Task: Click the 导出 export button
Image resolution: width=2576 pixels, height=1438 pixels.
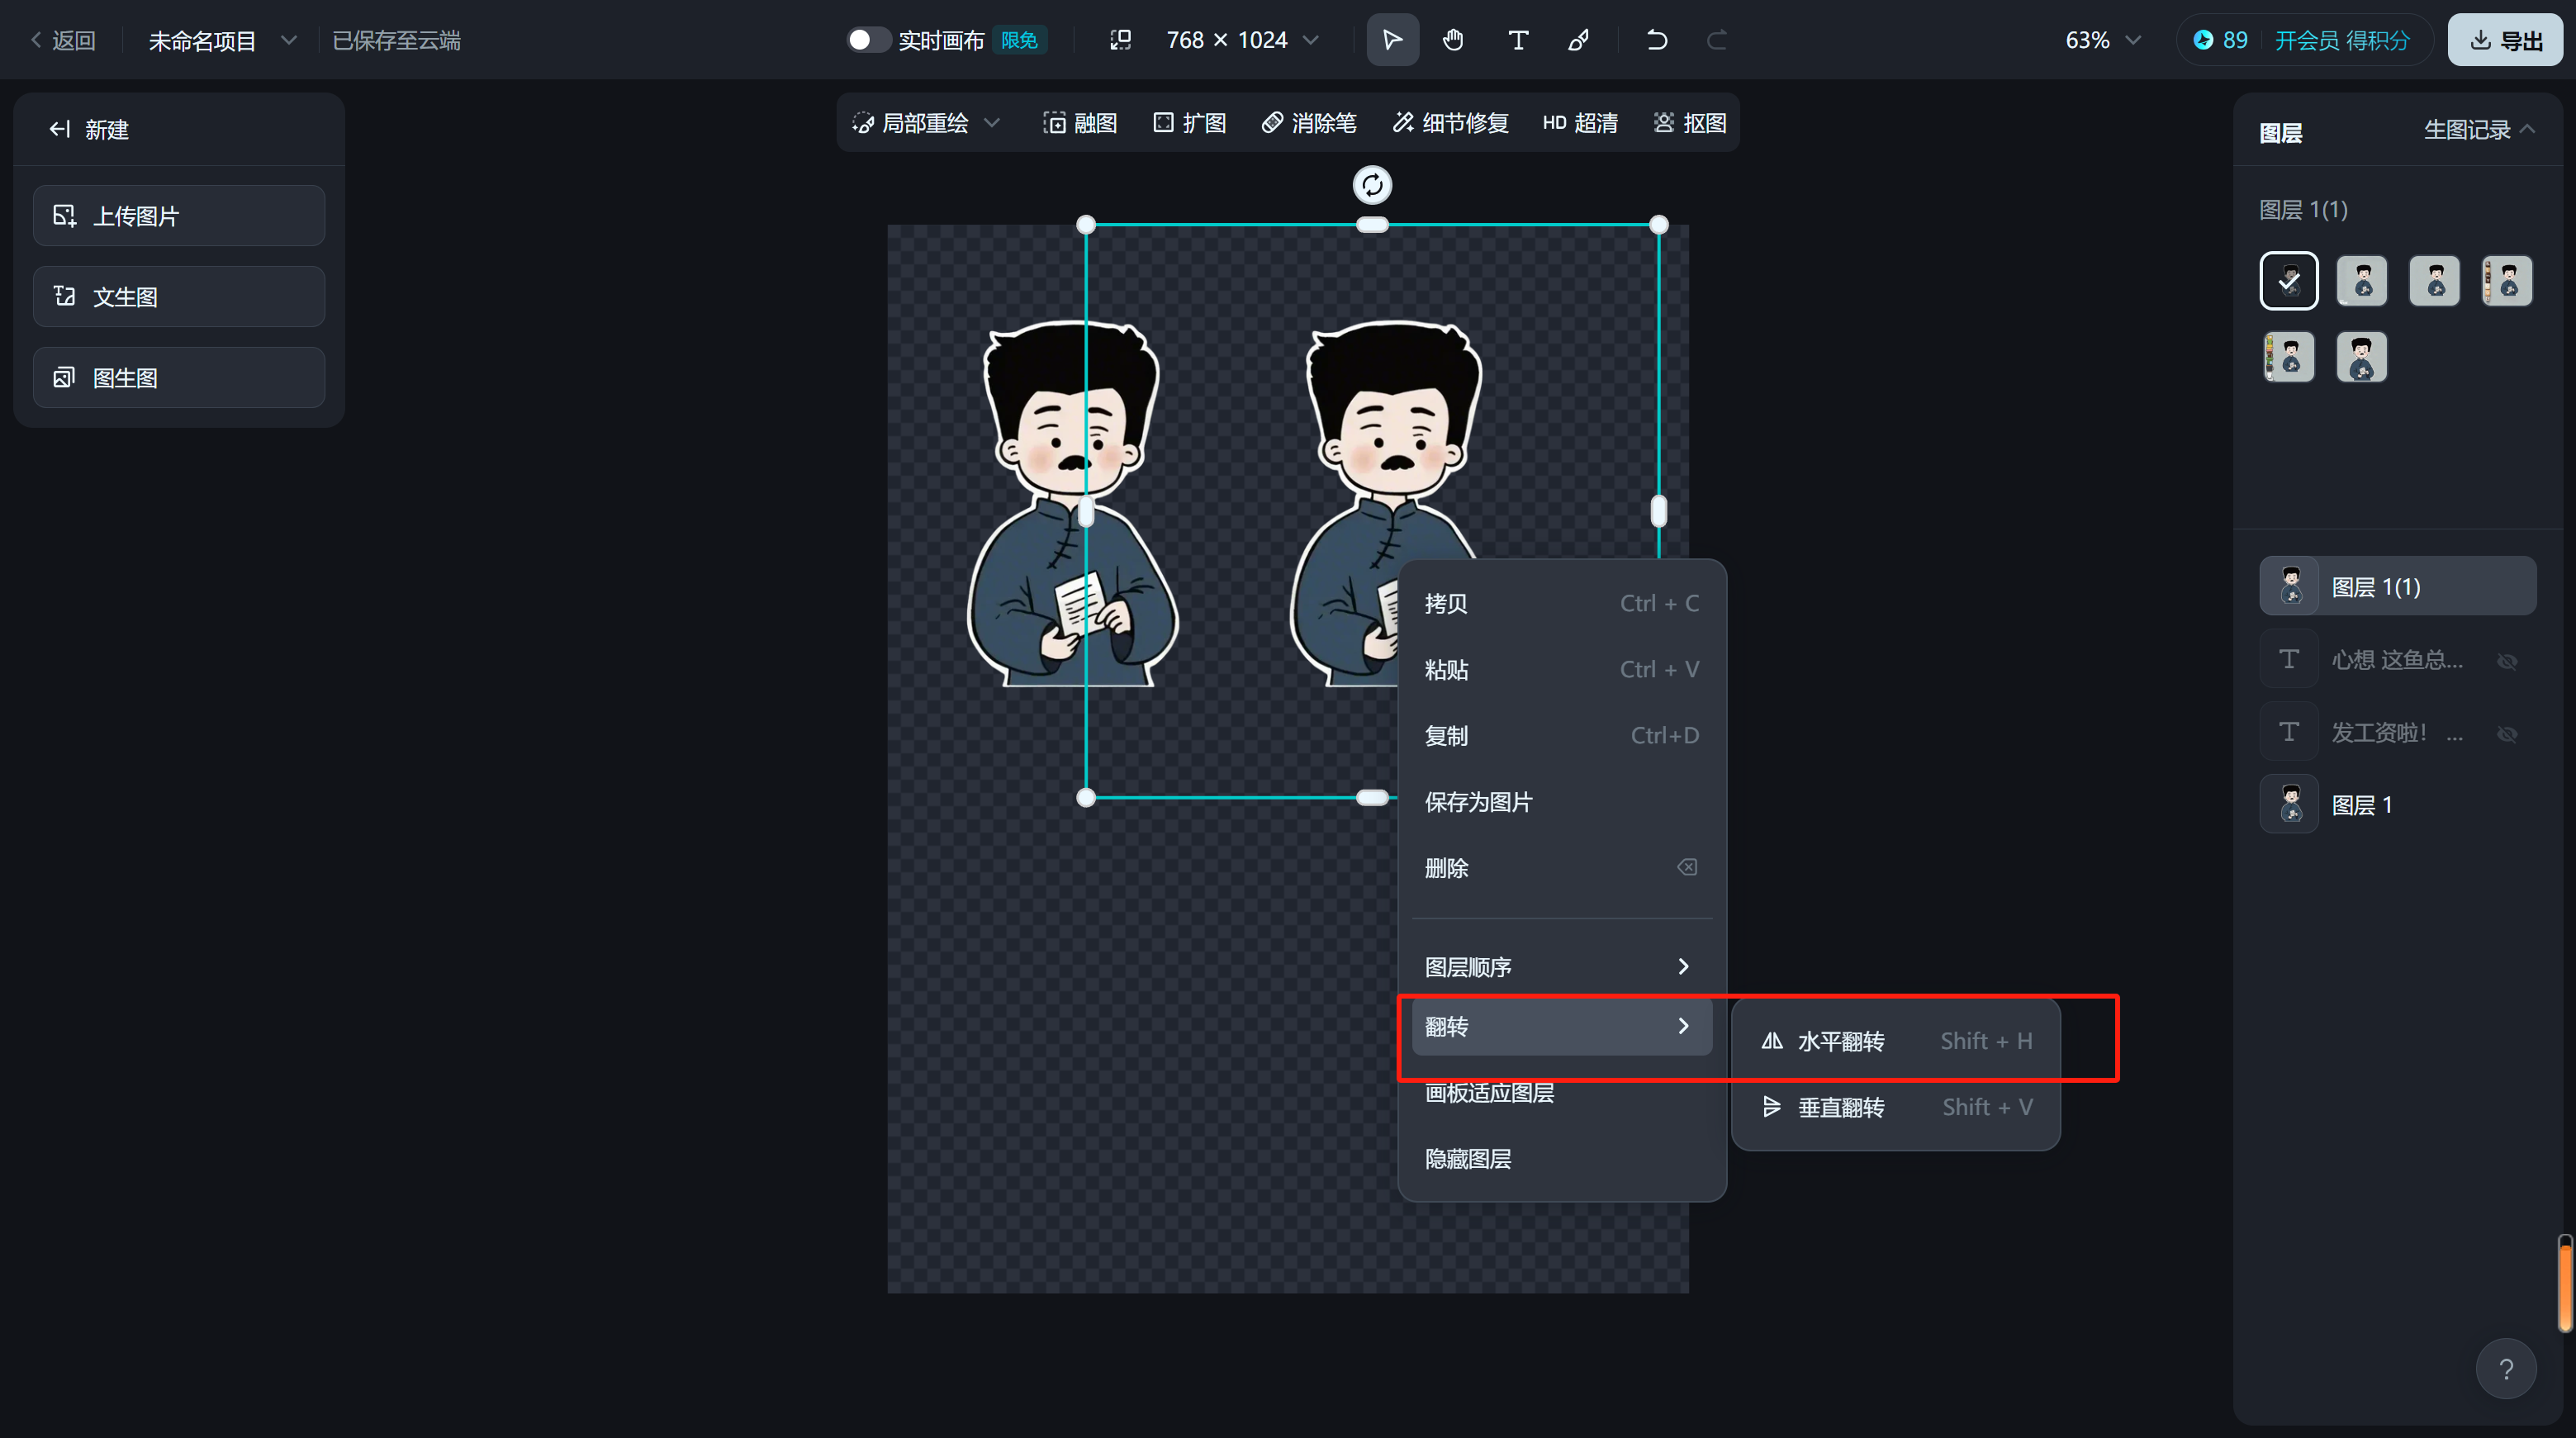Action: [2504, 40]
